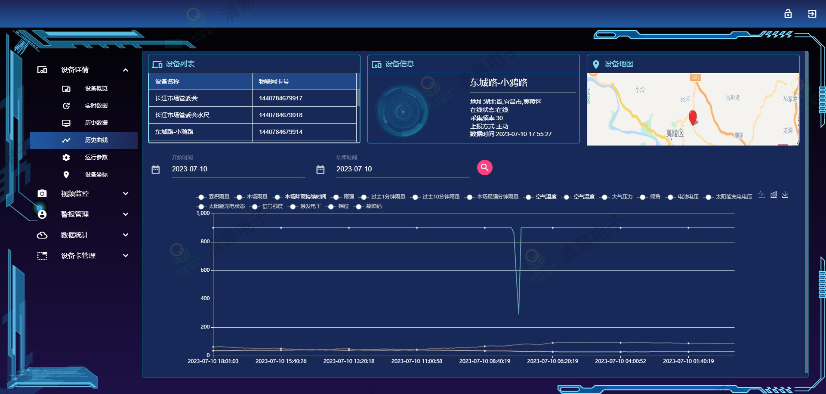Viewport: 826px width, 394px height.
Task: Switch chart to line view icon
Action: tap(761, 194)
